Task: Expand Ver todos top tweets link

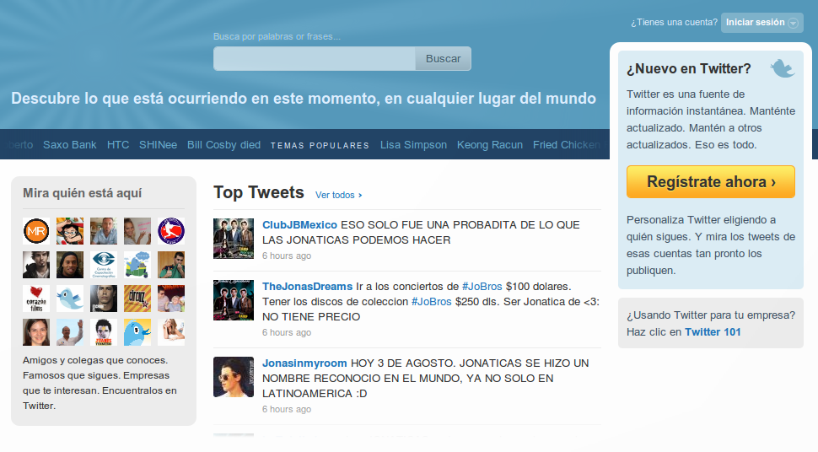Action: point(338,195)
